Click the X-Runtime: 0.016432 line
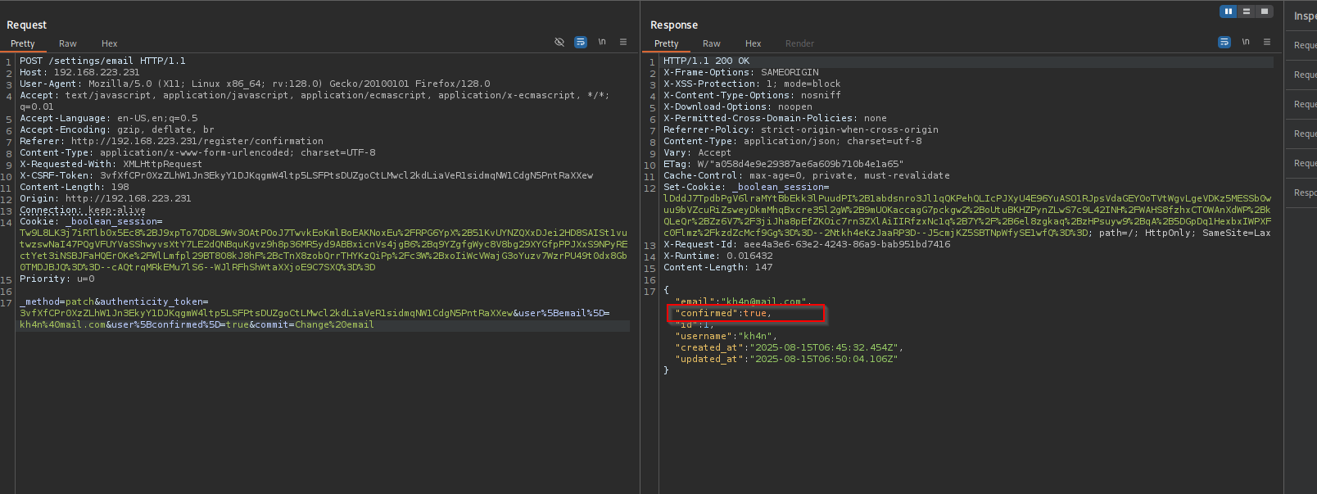 [718, 256]
